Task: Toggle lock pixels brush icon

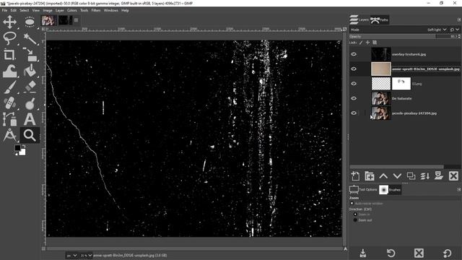Action: 361,43
